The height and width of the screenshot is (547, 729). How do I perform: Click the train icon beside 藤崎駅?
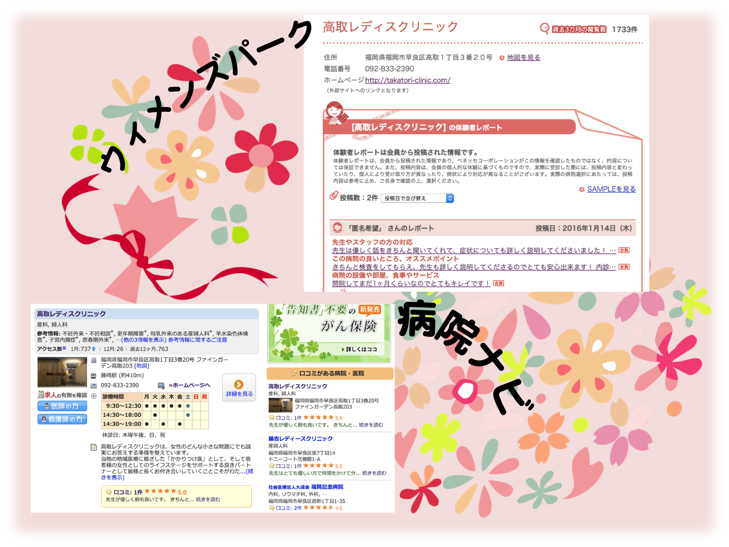click(93, 376)
